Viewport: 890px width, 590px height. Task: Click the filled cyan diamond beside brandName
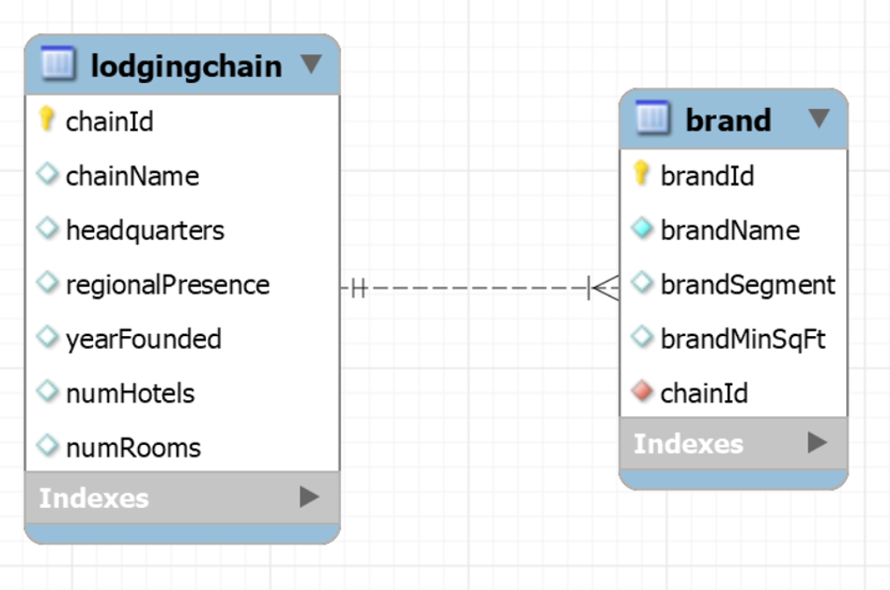642,228
